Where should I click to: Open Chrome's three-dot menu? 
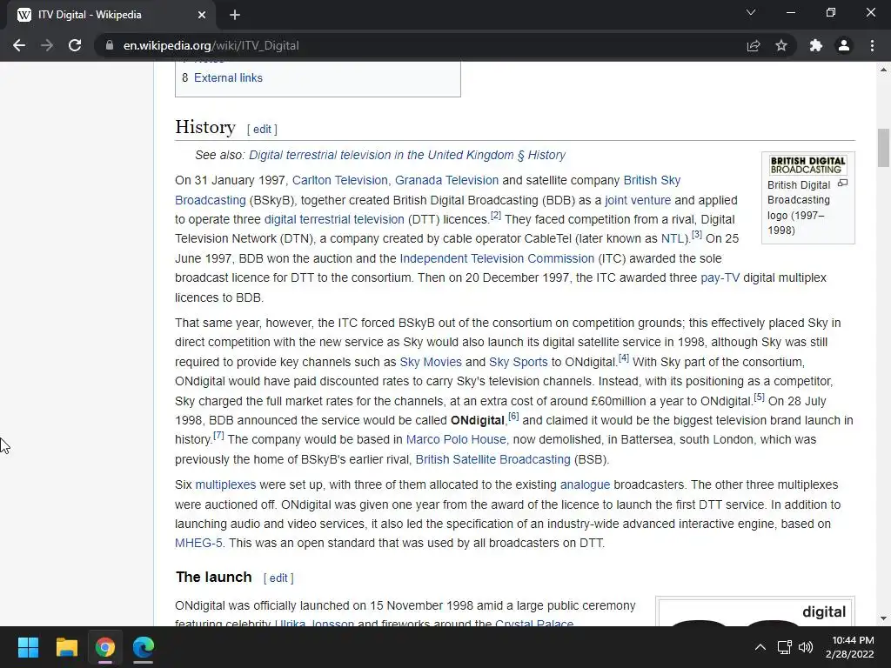(x=872, y=45)
